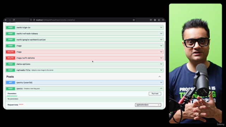Click the browser forward arrow
This screenshot has height=127, width=226.
point(10,20)
